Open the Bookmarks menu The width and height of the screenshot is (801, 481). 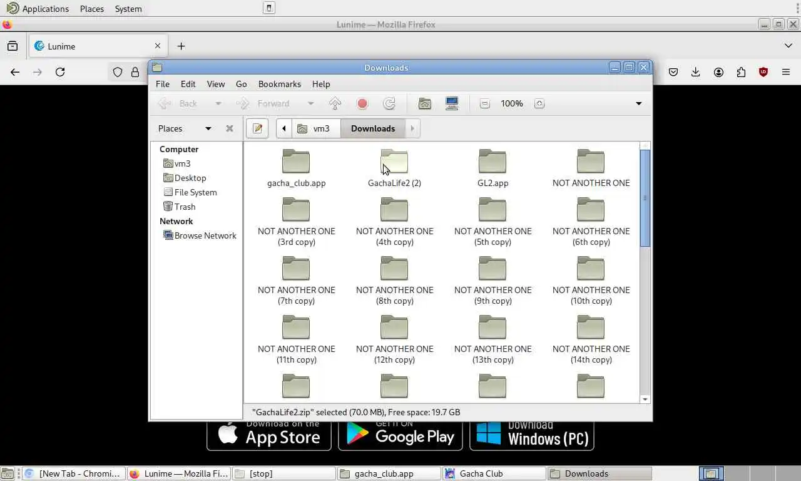click(x=280, y=84)
